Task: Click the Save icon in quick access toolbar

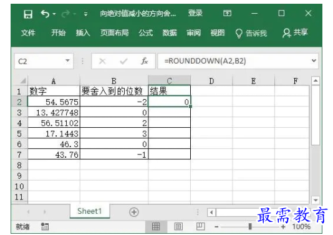Action: (x=28, y=14)
